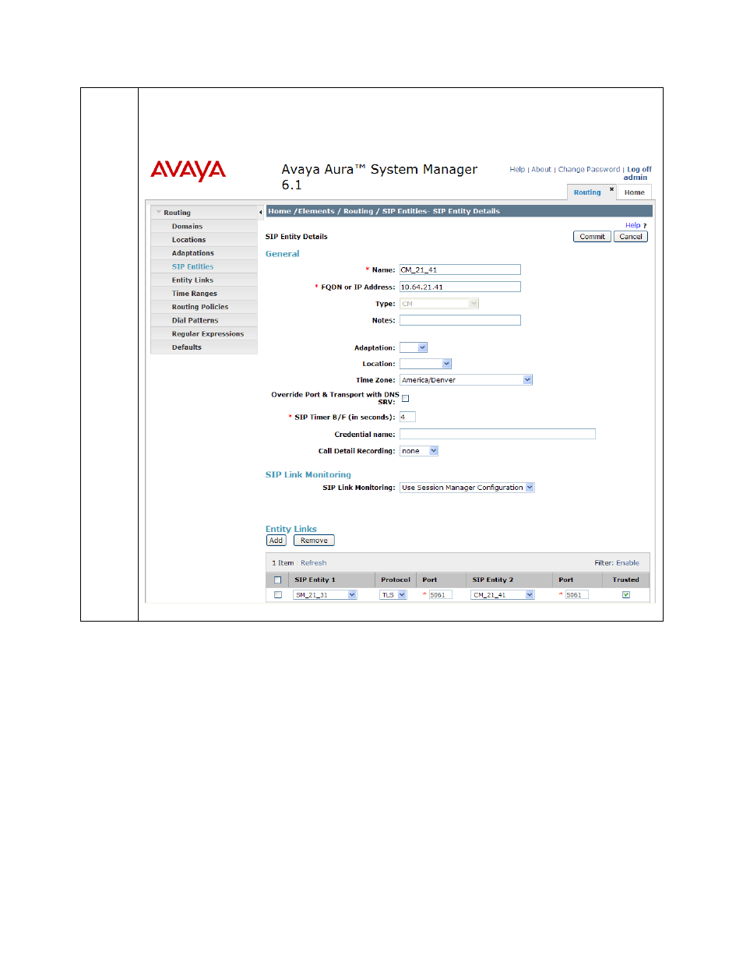This screenshot has height=962, width=743.
Task: Click the Home breadcrumb link
Action: (280, 211)
